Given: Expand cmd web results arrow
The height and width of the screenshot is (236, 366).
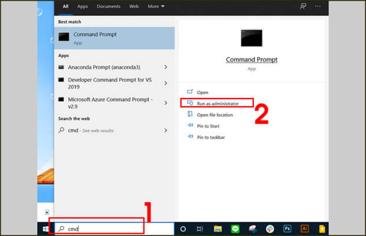Looking at the screenshot, I should pos(165,130).
